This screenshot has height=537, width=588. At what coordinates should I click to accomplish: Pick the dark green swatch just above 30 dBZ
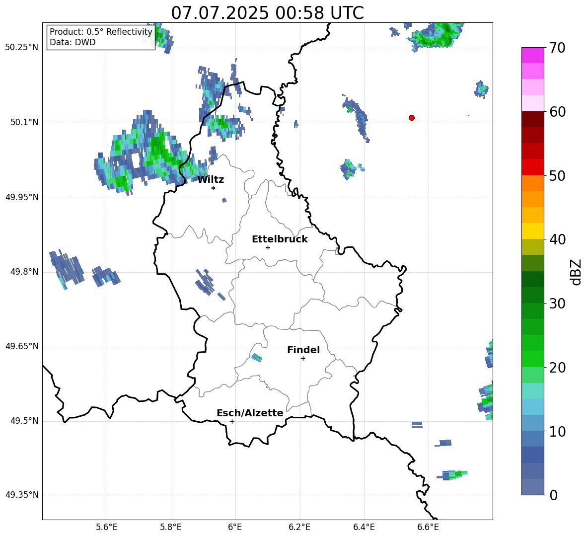click(x=532, y=295)
